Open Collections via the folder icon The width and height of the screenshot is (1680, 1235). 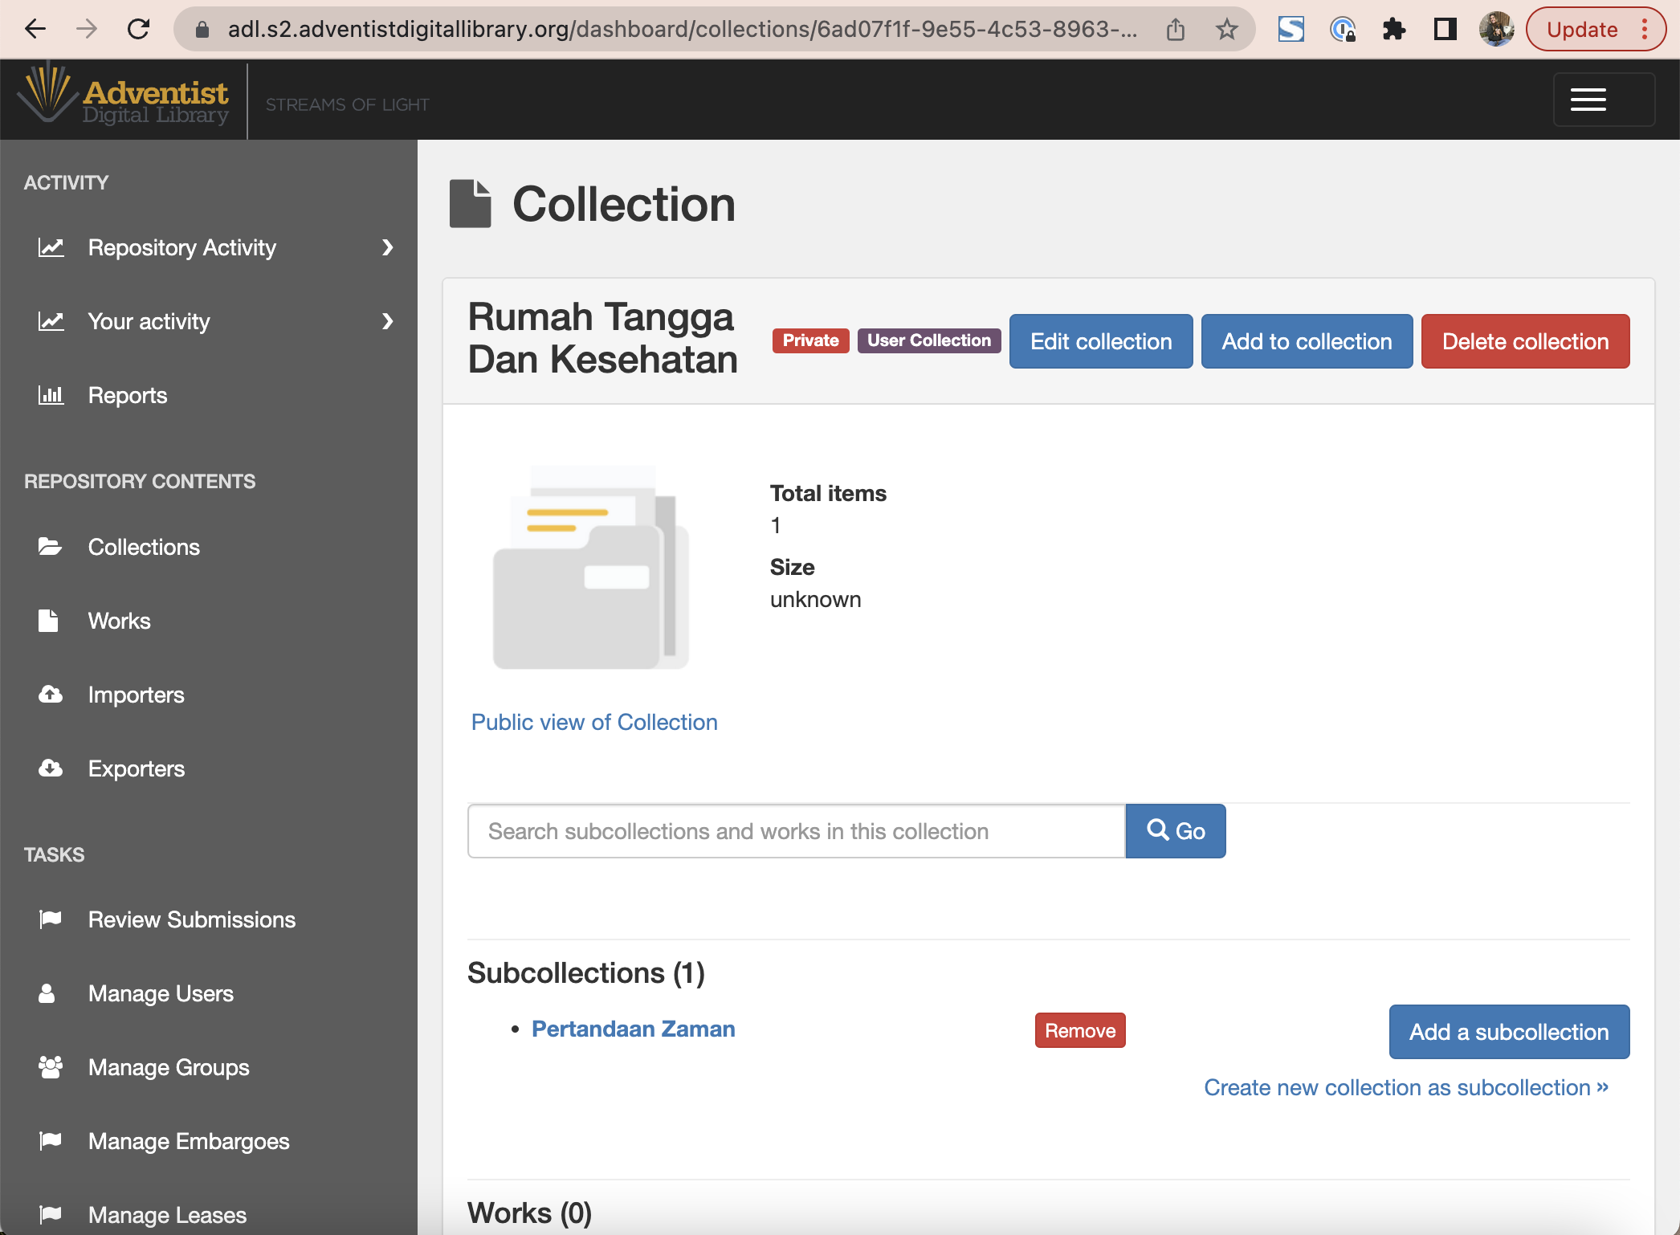(51, 547)
